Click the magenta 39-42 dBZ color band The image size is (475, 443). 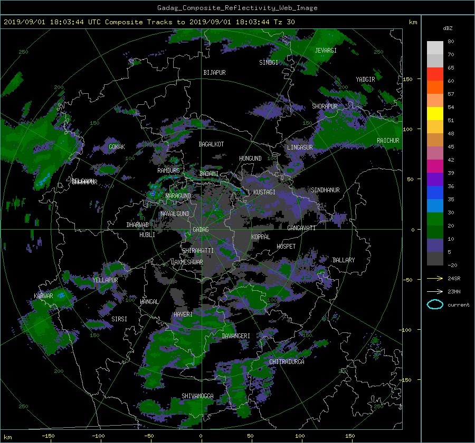pyautogui.click(x=435, y=166)
